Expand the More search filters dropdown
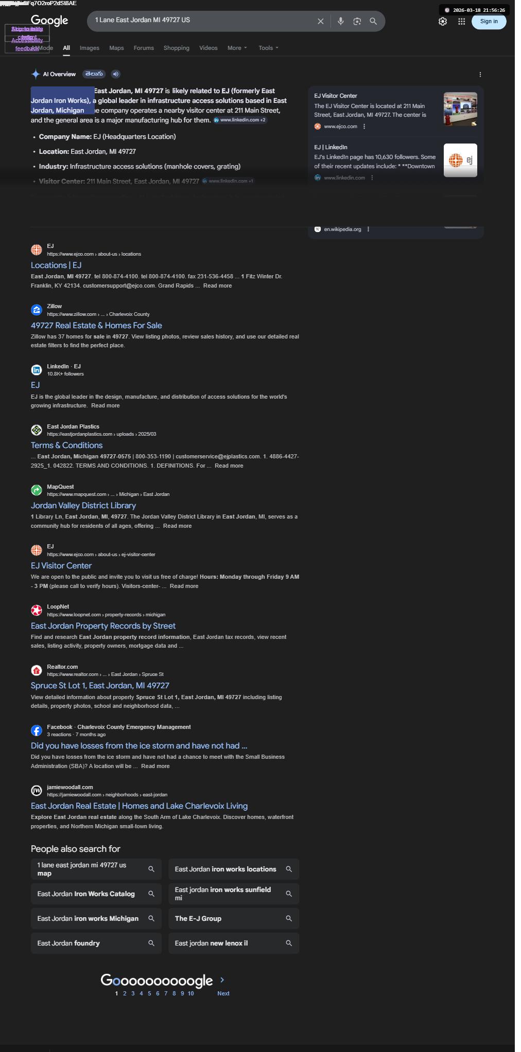Viewport: 521px width, 1052px height. 237,48
